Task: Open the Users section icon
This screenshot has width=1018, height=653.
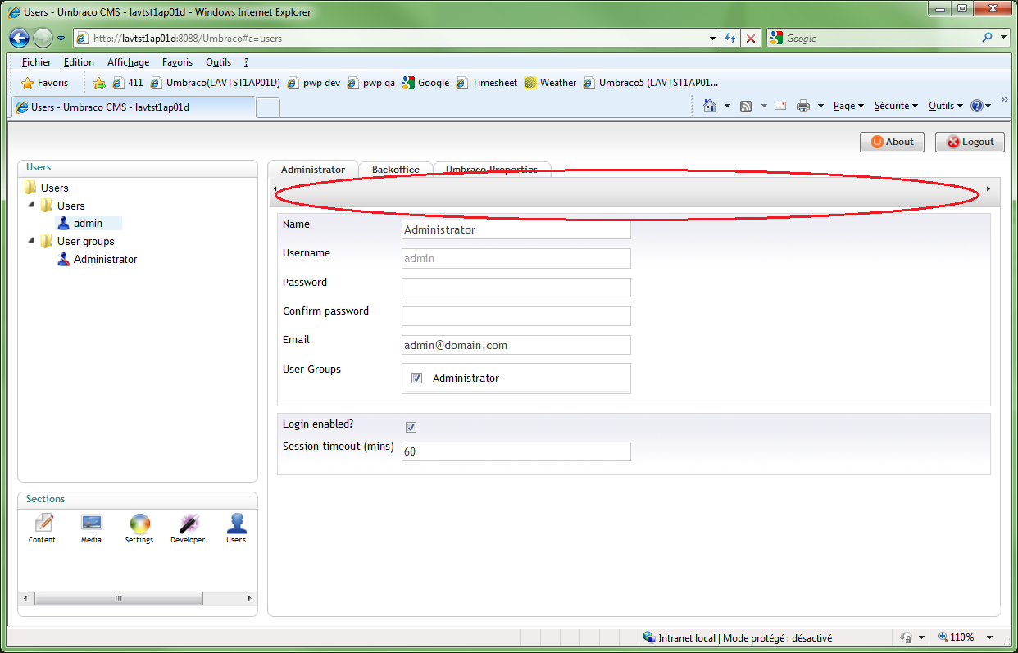Action: click(x=236, y=528)
